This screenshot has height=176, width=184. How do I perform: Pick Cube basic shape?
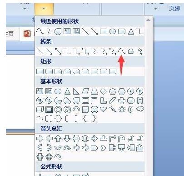click(40, 109)
